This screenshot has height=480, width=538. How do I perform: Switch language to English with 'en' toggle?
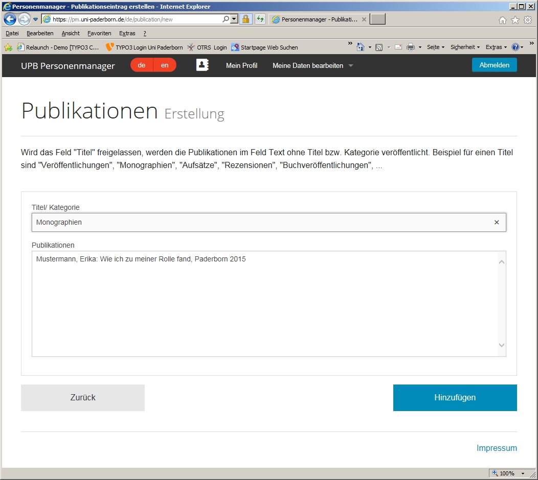coord(165,65)
